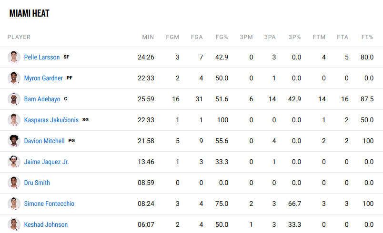Click Jaime Jaquez Jr.'s avatar photo
The height and width of the screenshot is (233, 383).
pos(14,162)
